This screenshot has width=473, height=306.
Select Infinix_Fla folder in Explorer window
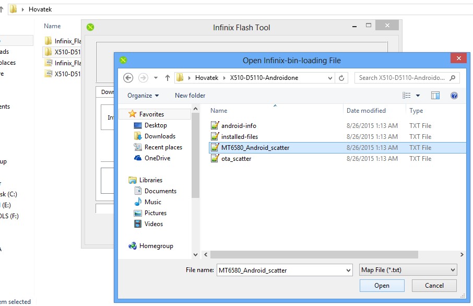[x=63, y=41]
